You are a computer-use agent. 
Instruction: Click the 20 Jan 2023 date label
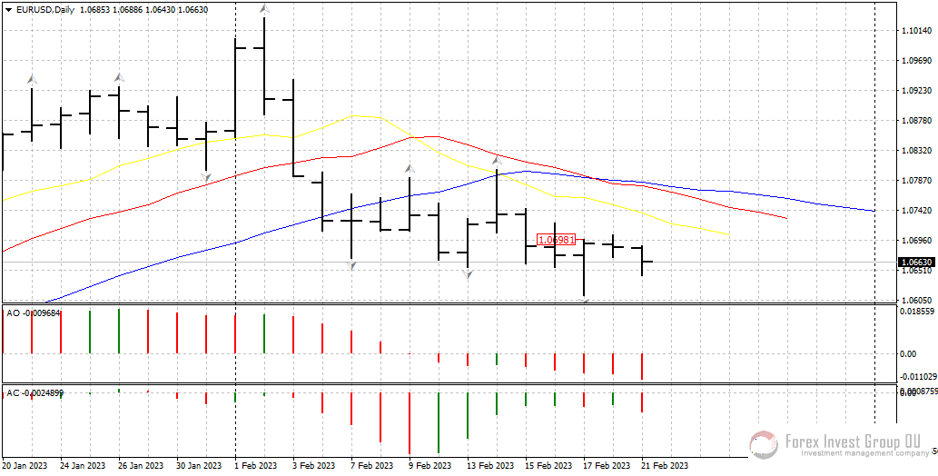coord(25,465)
